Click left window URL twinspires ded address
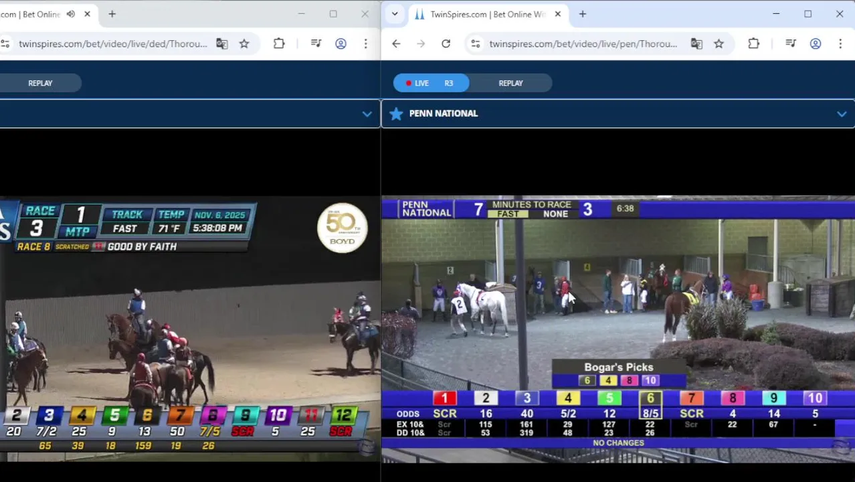 coord(113,44)
